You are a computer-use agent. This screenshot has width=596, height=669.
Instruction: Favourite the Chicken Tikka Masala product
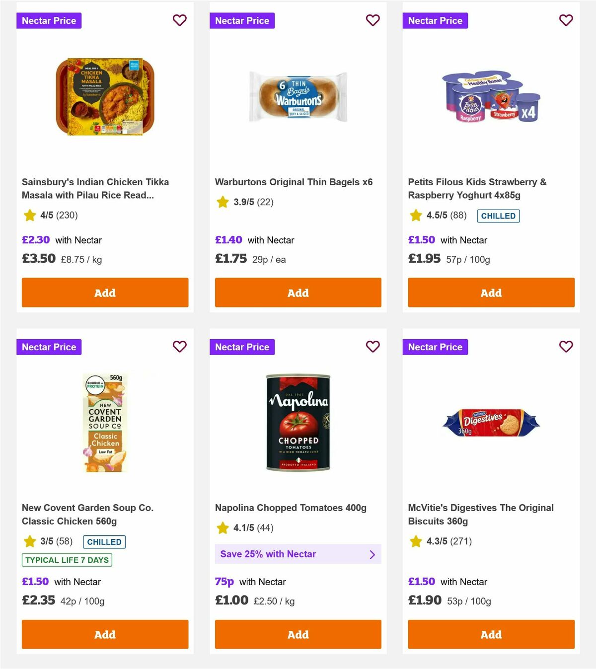tap(179, 20)
